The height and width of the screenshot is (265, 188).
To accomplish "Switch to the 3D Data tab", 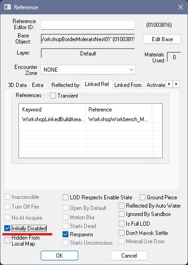I will pos(17,85).
